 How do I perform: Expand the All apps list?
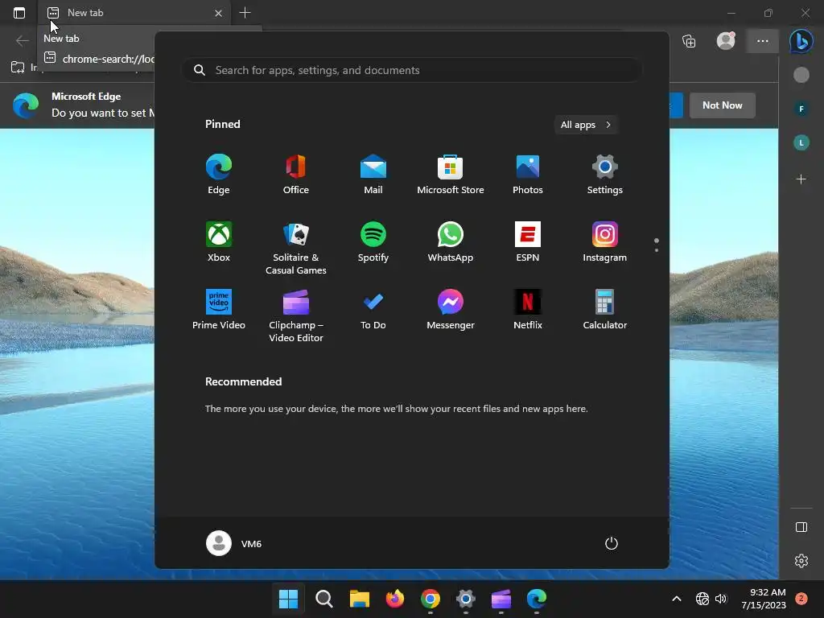click(586, 125)
